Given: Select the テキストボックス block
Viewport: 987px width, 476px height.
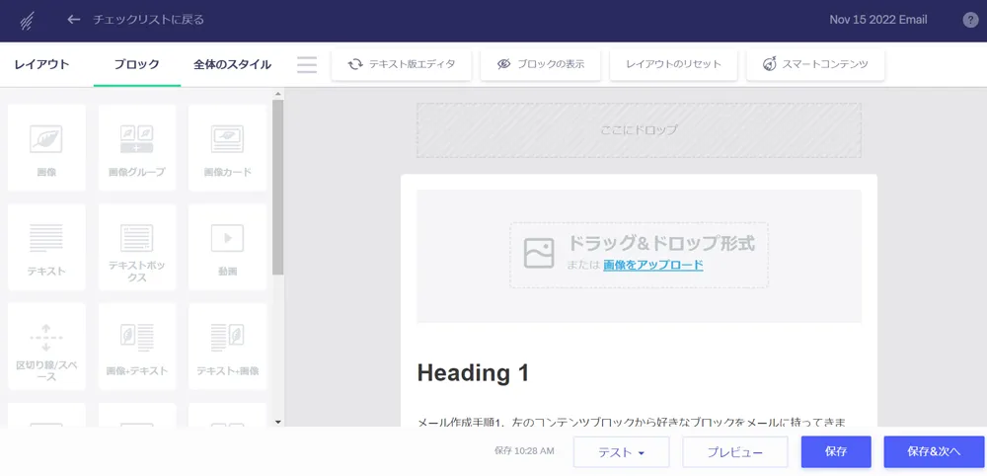Looking at the screenshot, I should tap(137, 247).
